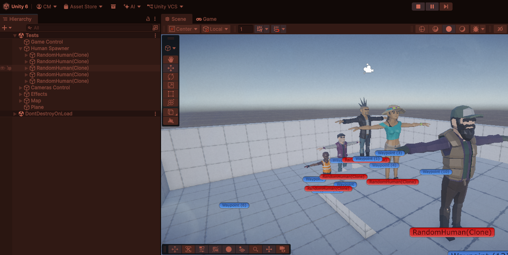The image size is (508, 255).
Task: Select the Plane object in Hierarchy
Action: click(37, 107)
